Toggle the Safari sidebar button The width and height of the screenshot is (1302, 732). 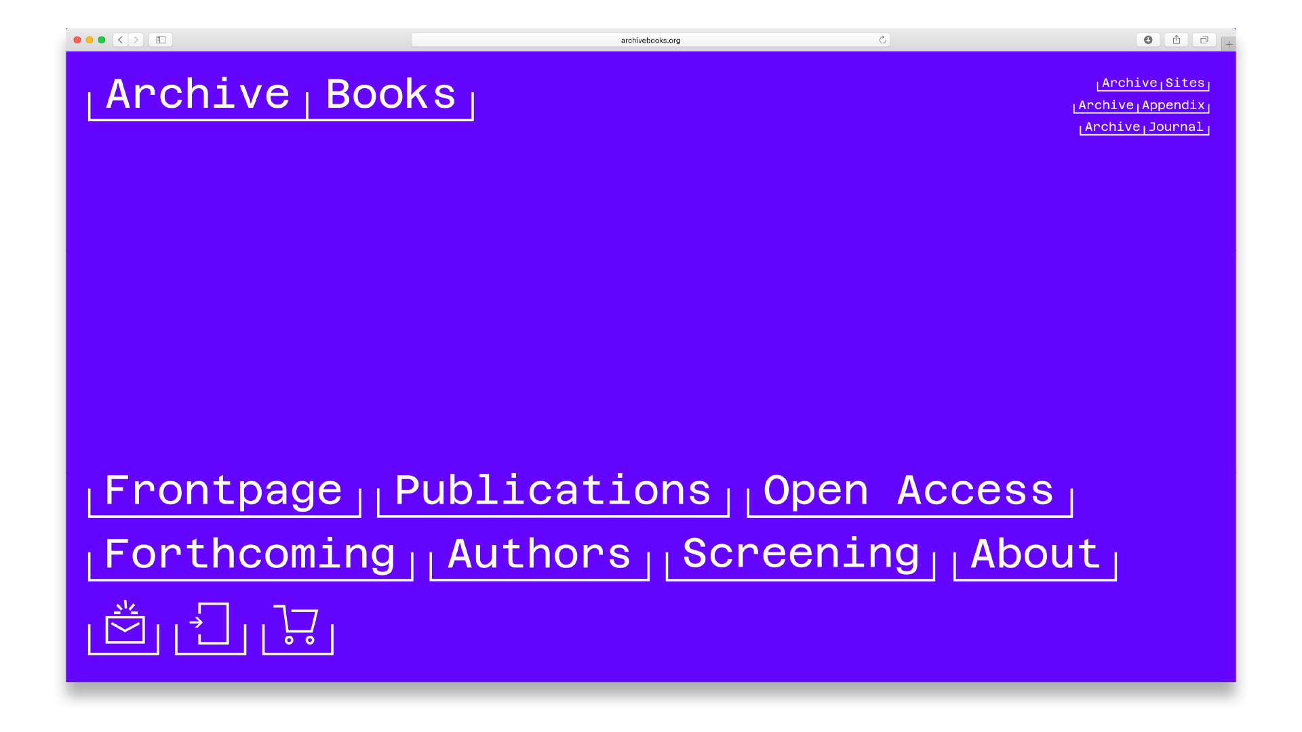click(x=161, y=40)
